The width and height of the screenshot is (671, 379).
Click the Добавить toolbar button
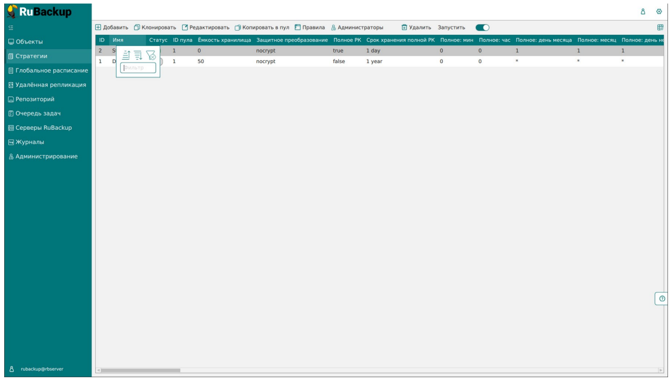coord(112,27)
